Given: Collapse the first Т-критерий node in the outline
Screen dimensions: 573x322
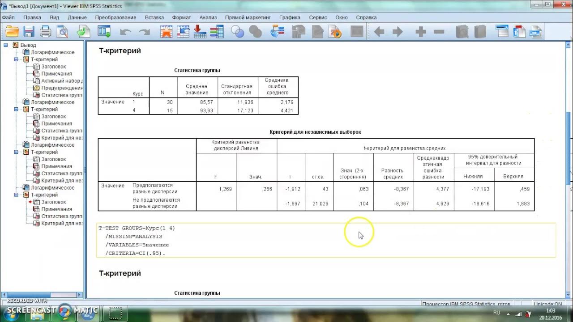Looking at the screenshot, I should click(16, 59).
